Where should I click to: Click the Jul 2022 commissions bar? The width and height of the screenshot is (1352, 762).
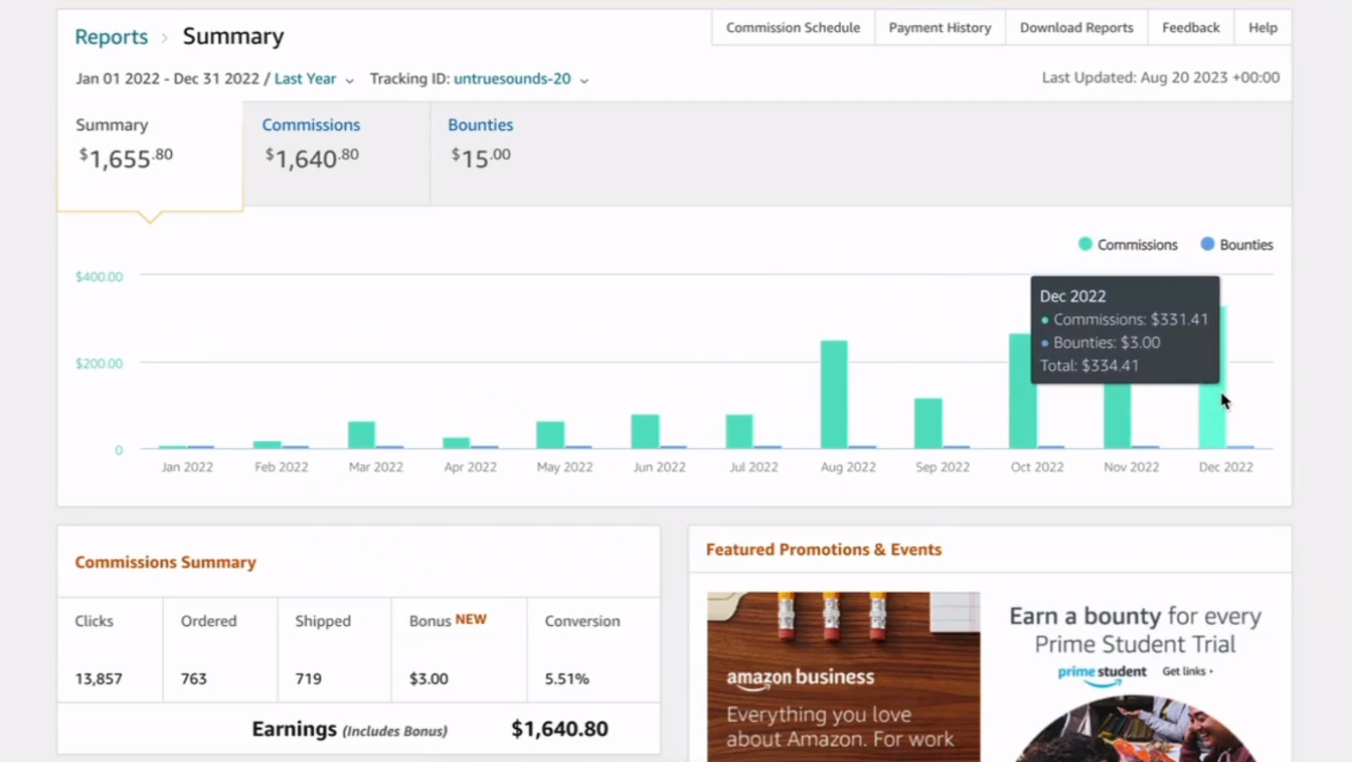[740, 432]
